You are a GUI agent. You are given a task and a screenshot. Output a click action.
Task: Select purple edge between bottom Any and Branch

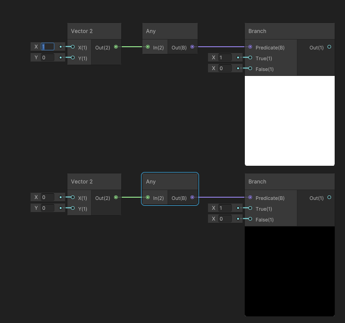[221, 197]
